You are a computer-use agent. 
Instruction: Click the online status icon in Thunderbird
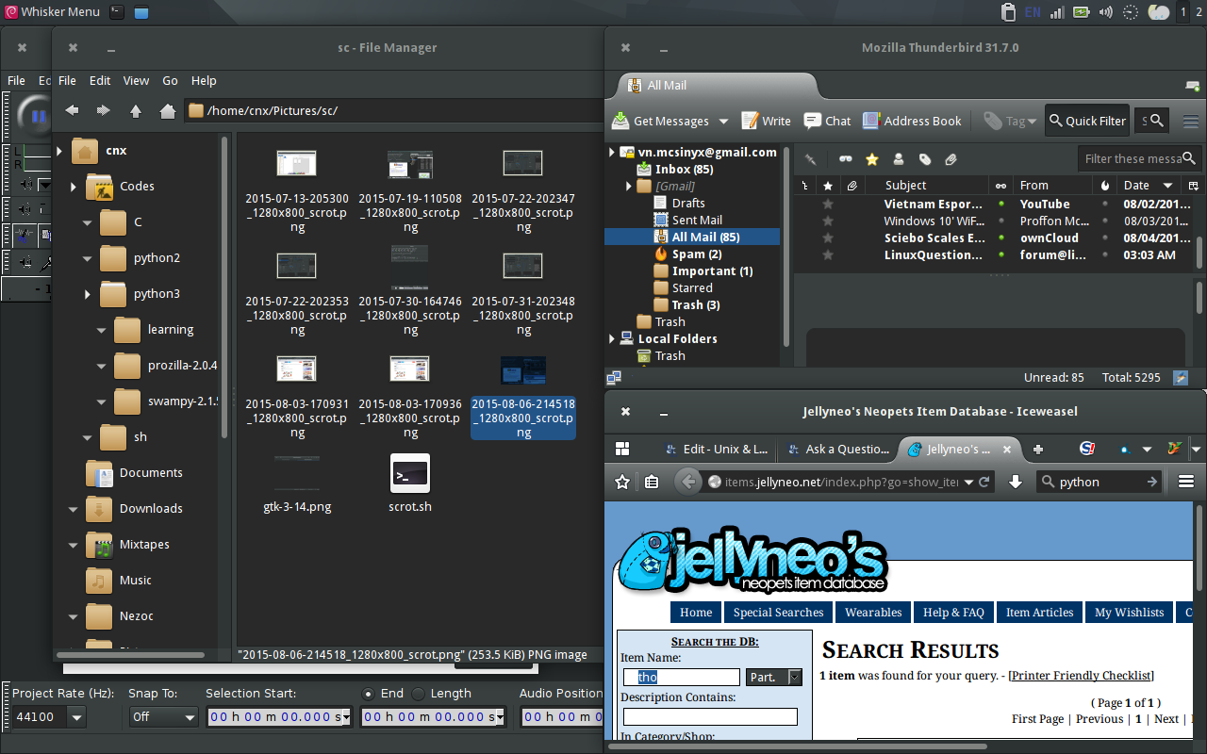(x=614, y=377)
